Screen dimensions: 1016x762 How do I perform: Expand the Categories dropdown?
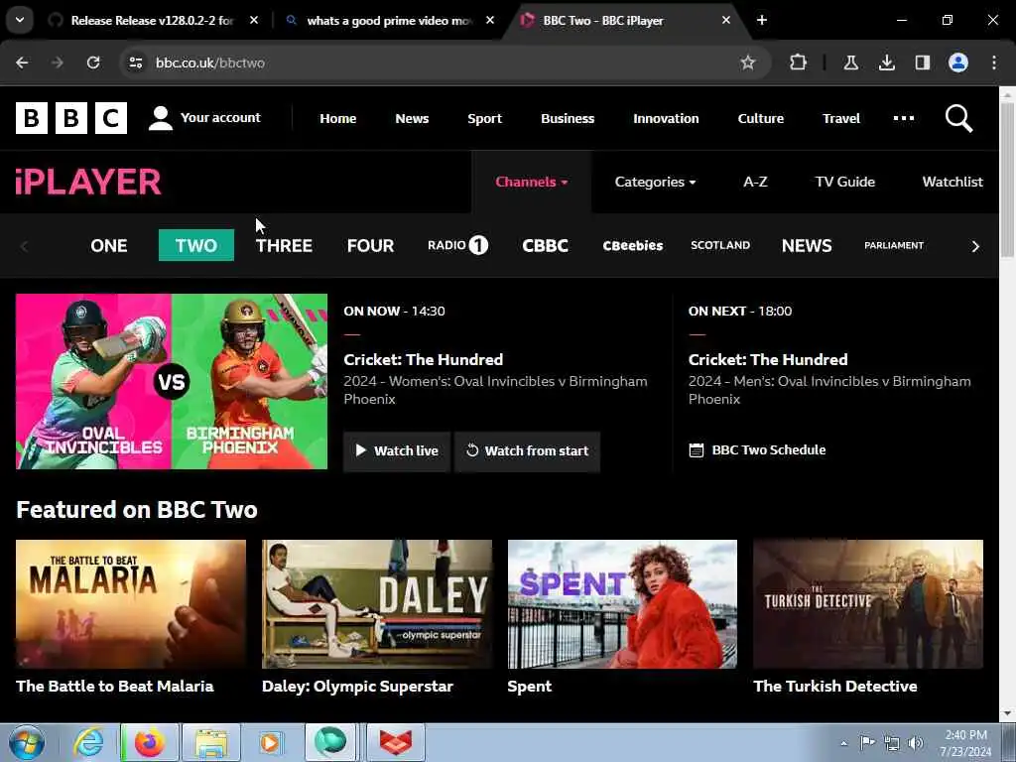tap(655, 183)
